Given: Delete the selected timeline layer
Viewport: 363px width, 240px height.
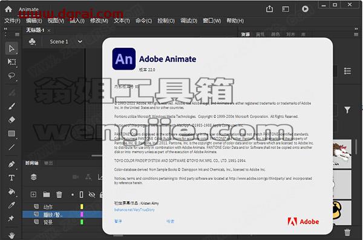Looking at the screenshot, I should point(59,195).
